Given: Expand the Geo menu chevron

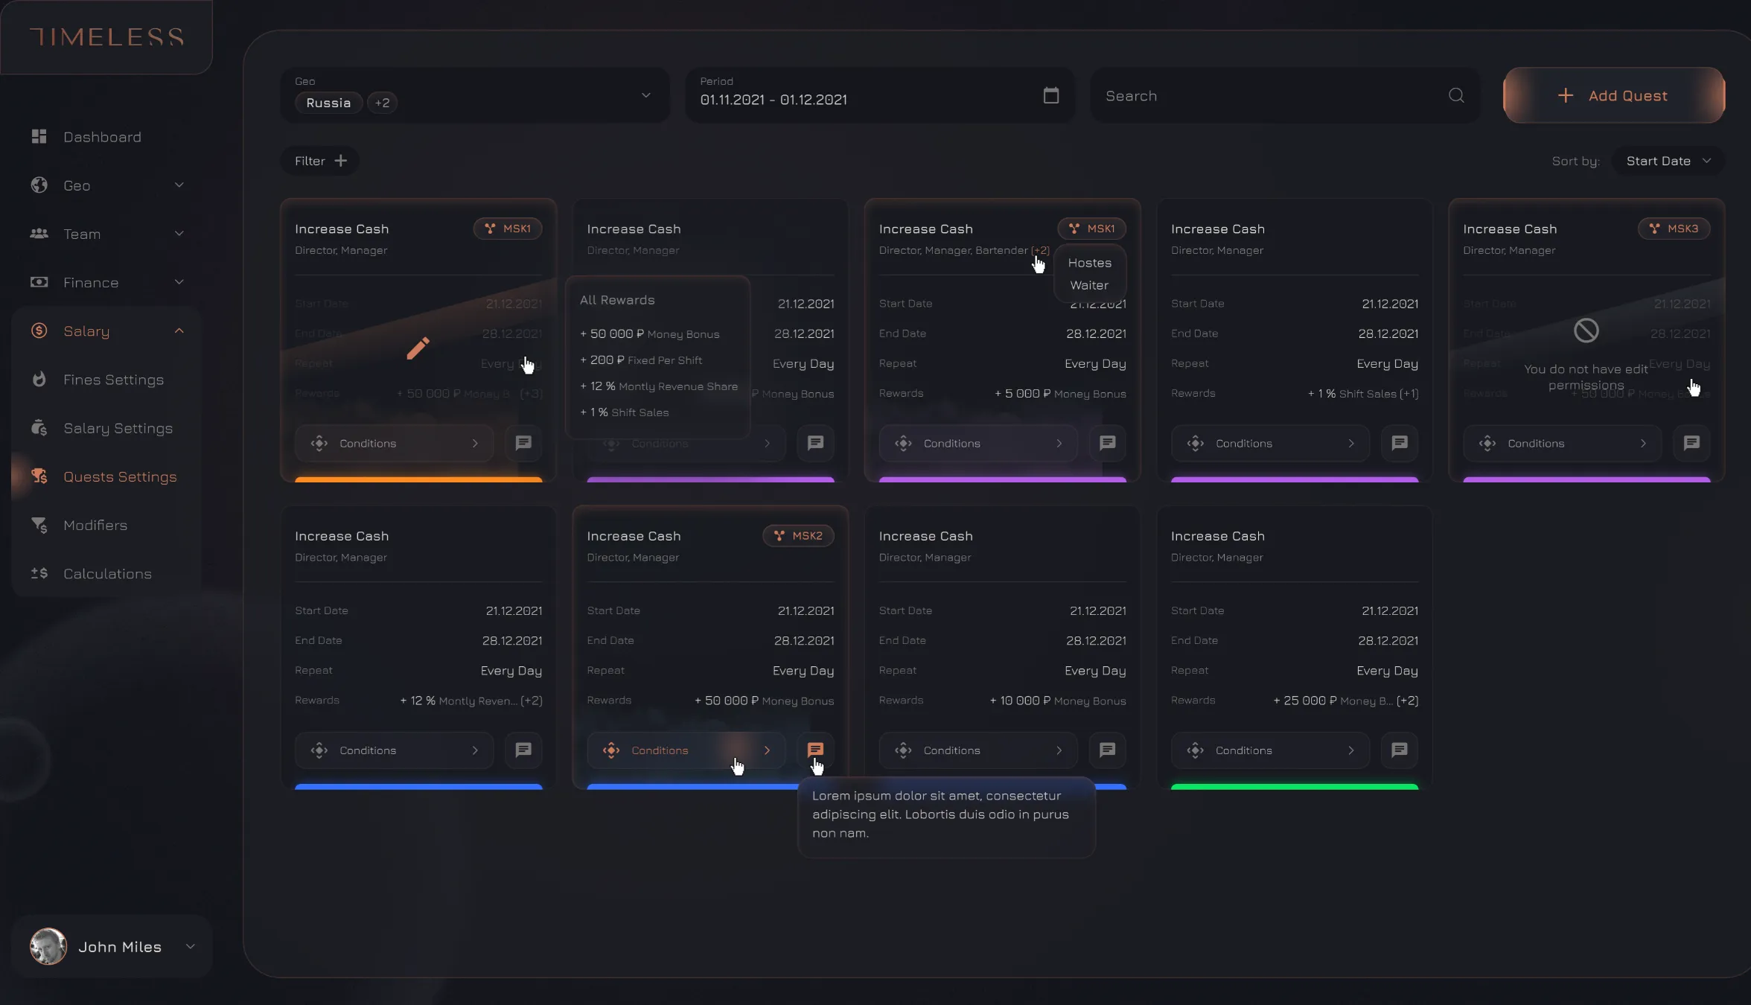Looking at the screenshot, I should [x=179, y=185].
